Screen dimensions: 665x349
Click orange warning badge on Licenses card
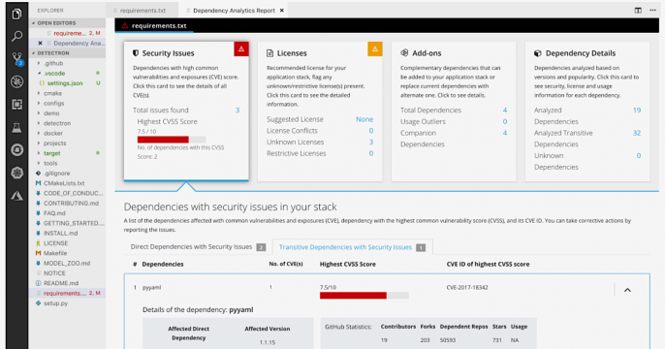375,48
